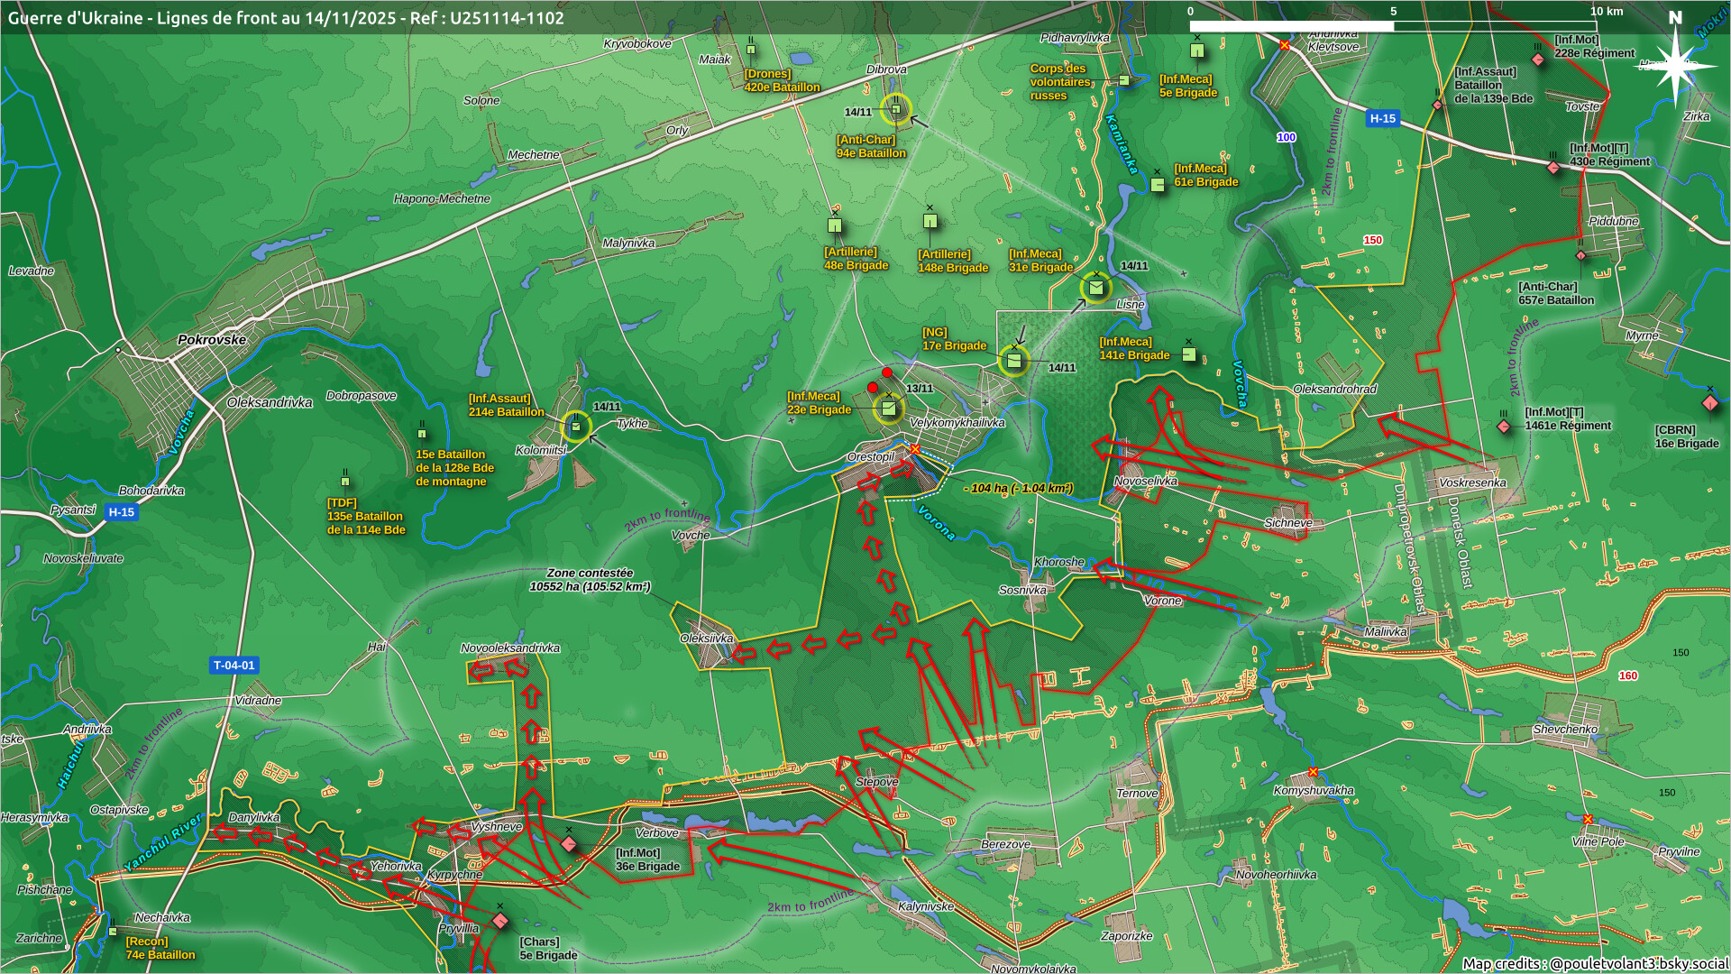Image resolution: width=1731 pixels, height=974 pixels.
Task: Click the distance scale bar
Action: tap(1393, 26)
